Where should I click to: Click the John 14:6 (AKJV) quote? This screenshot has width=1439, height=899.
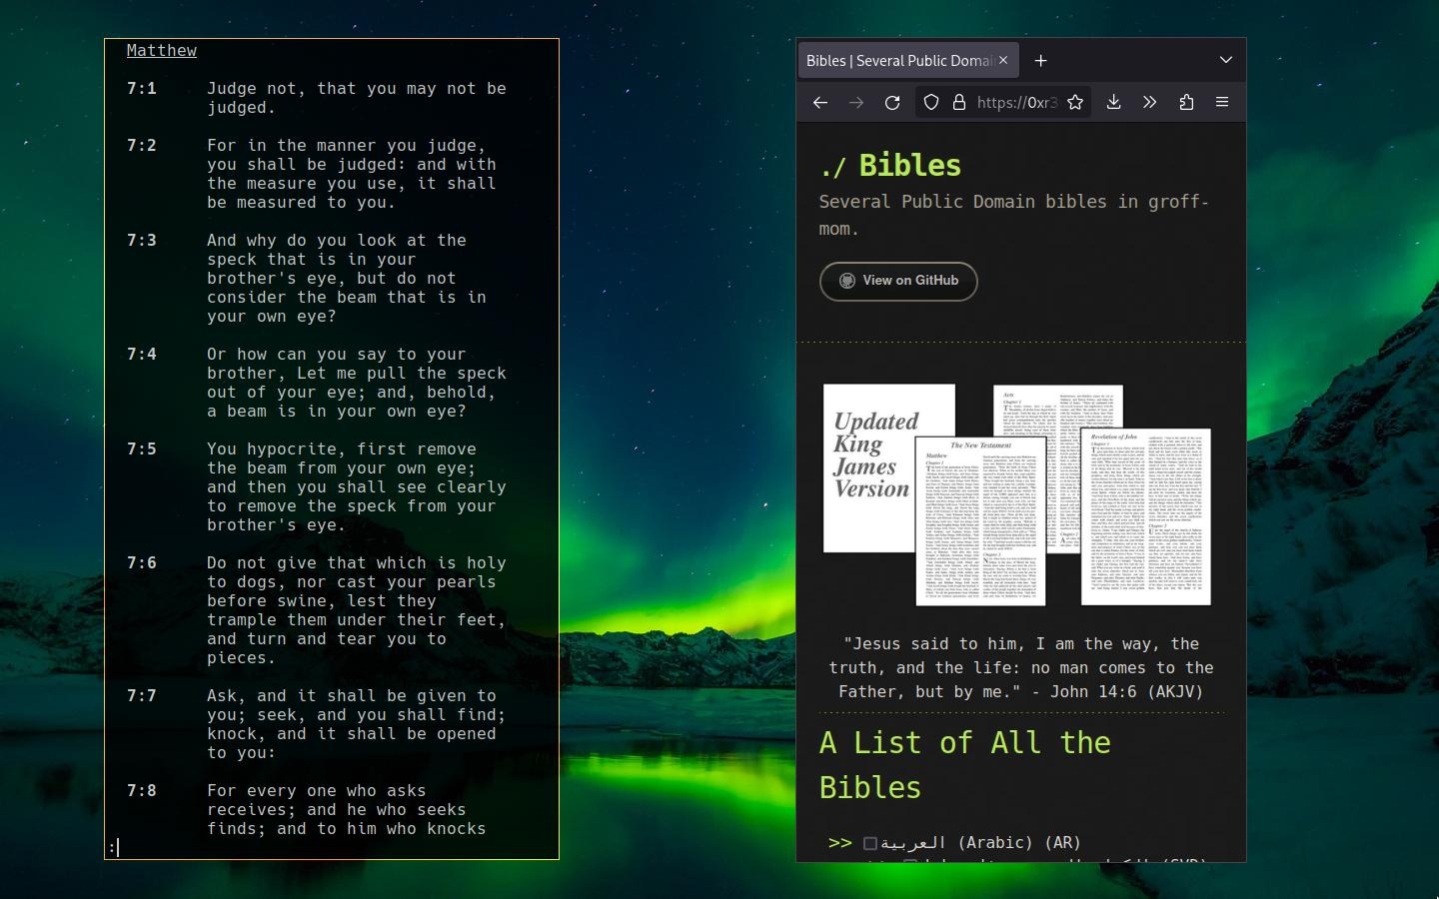click(1021, 667)
